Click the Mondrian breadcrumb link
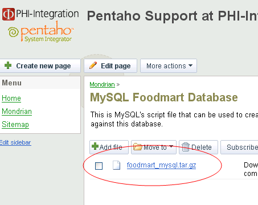The height and width of the screenshot is (205, 258). point(102,84)
